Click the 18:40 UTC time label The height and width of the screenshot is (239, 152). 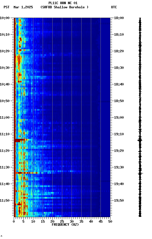point(119,84)
